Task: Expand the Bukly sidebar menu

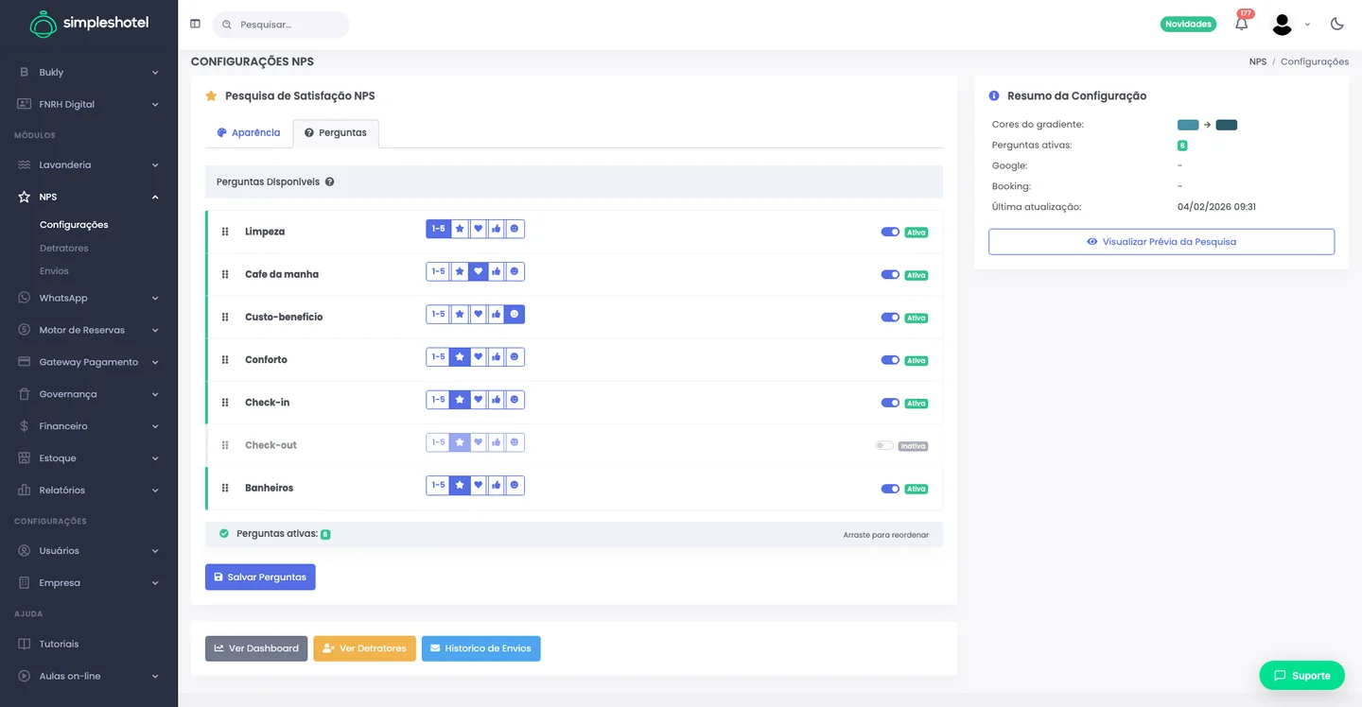Action: [89, 72]
